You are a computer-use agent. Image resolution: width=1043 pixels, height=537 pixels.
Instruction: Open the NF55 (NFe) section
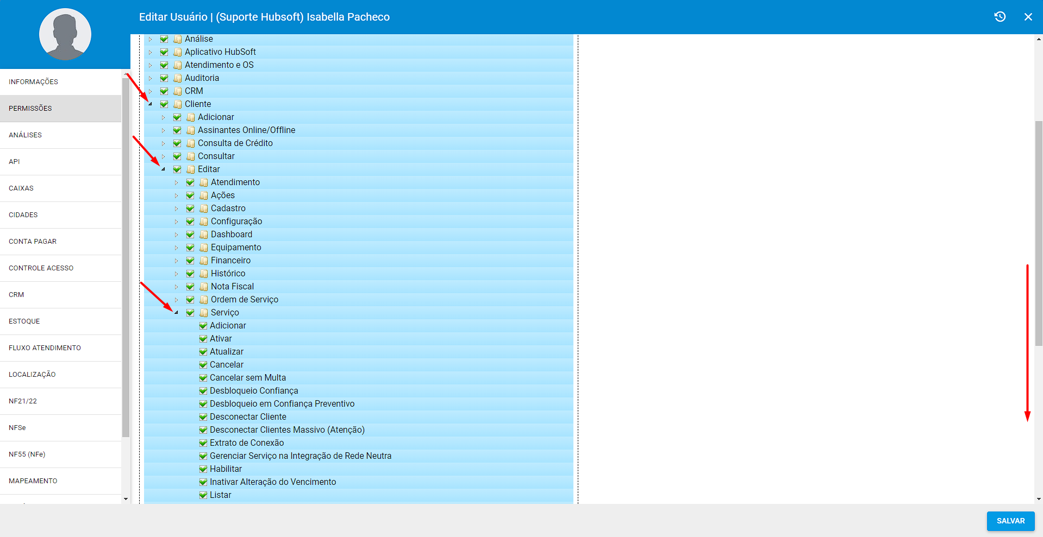coord(60,454)
